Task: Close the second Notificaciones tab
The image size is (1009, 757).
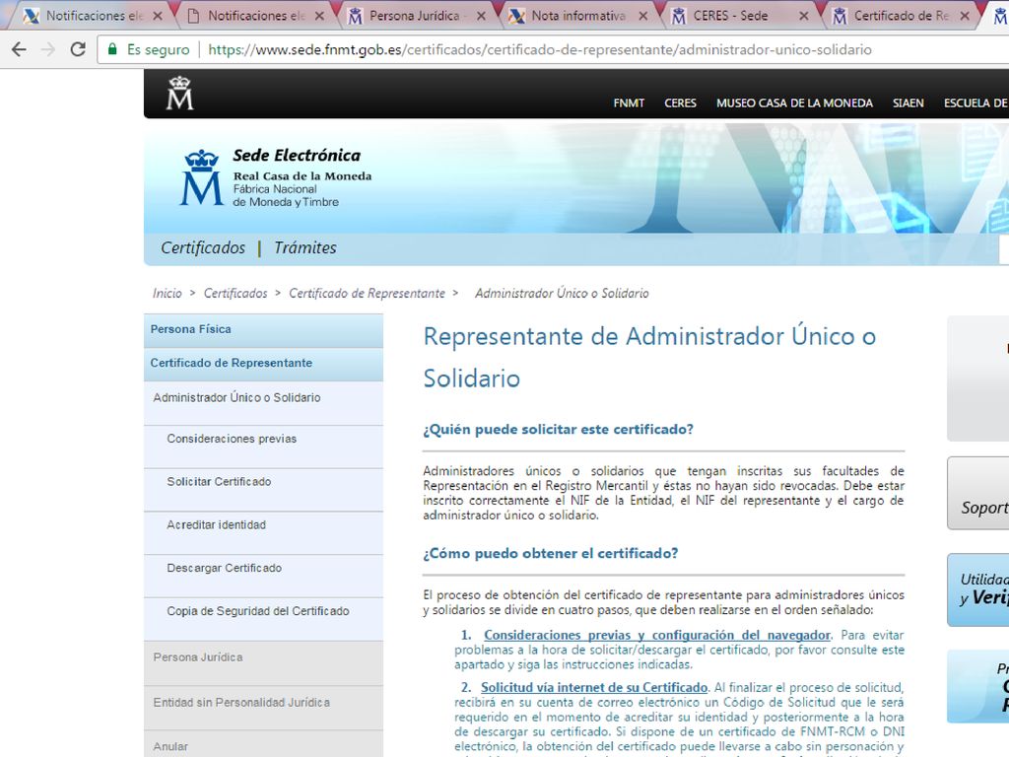Action: tap(320, 16)
